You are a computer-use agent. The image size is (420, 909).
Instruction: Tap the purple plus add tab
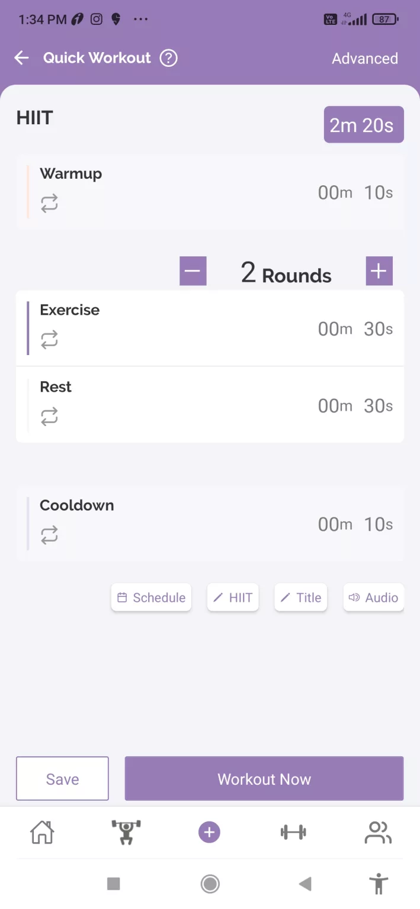click(209, 833)
